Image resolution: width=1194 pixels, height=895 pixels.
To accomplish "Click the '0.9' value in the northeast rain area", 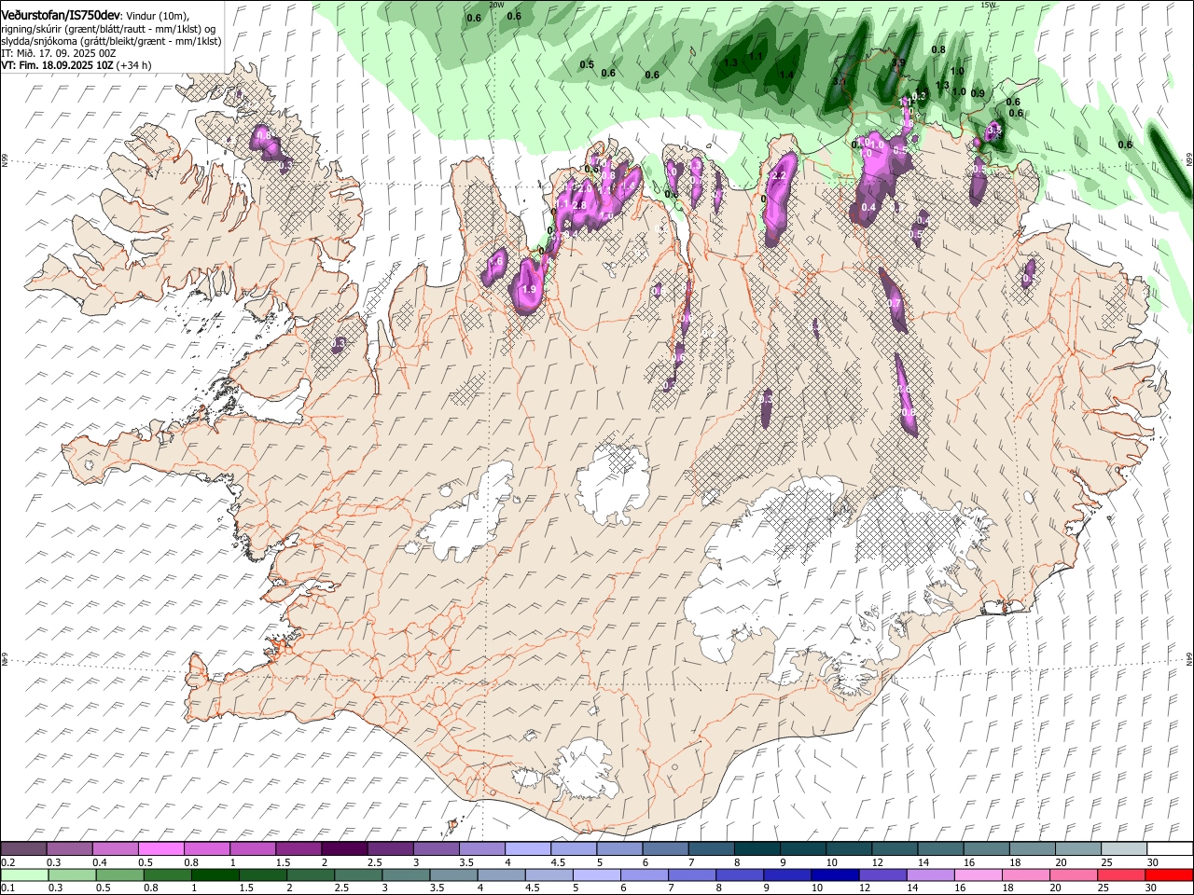I will click(x=978, y=93).
